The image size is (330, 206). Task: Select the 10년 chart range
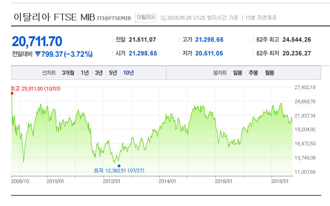(x=128, y=73)
